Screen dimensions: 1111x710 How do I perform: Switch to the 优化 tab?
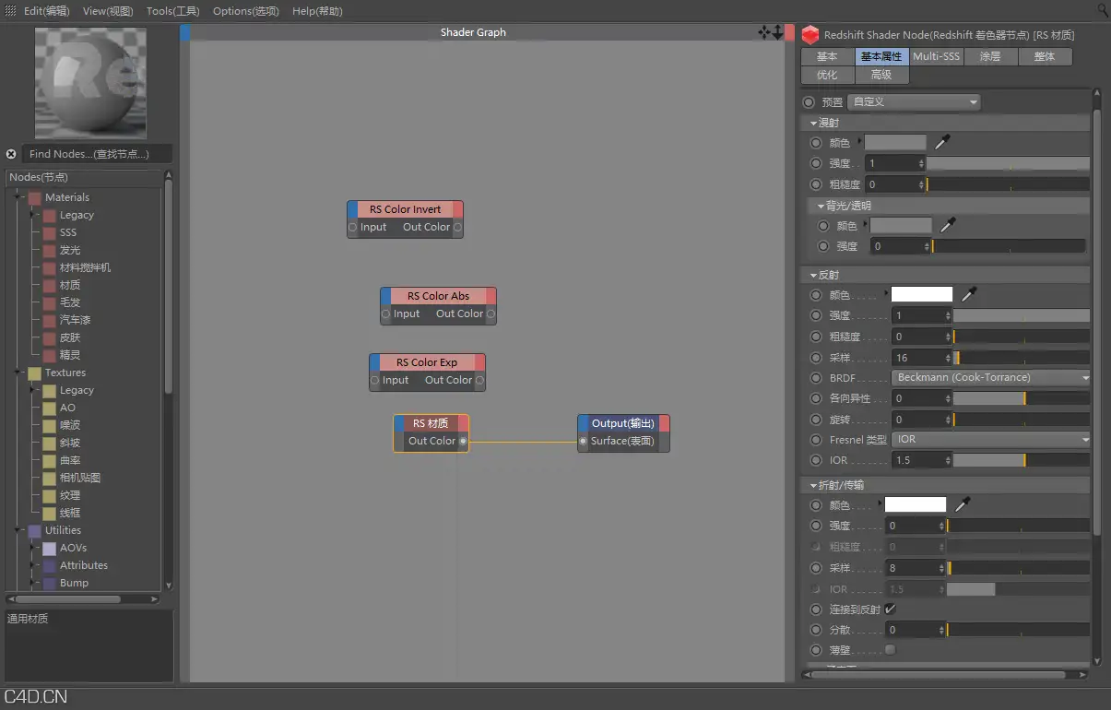click(827, 75)
